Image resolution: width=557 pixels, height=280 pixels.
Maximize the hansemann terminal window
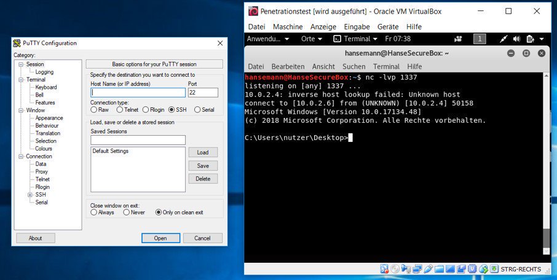(526, 53)
